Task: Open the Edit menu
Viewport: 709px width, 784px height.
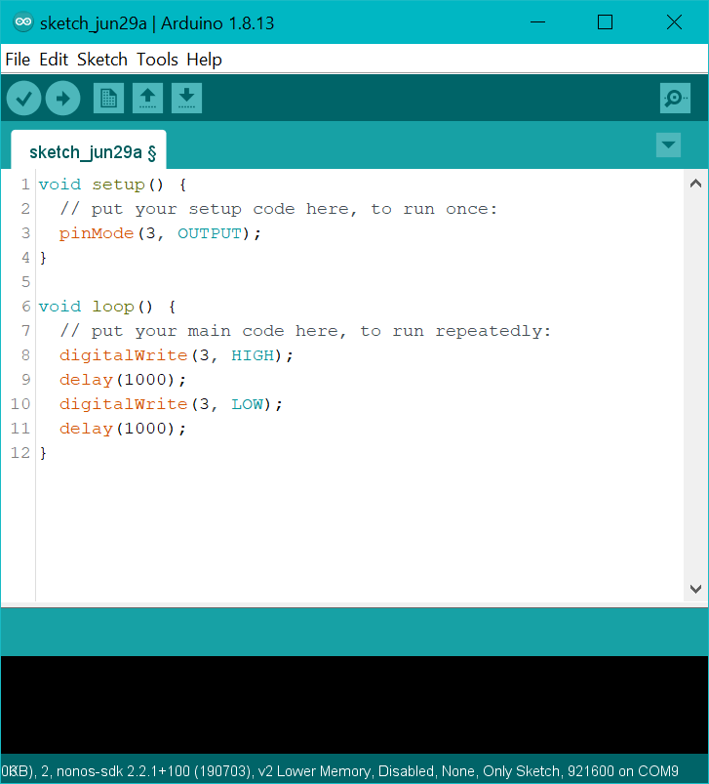Action: (x=54, y=60)
